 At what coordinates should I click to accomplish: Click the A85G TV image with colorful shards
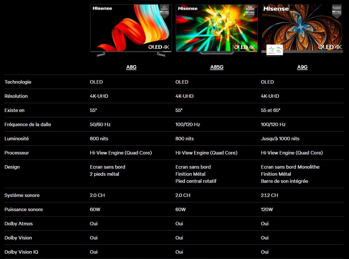217,29
